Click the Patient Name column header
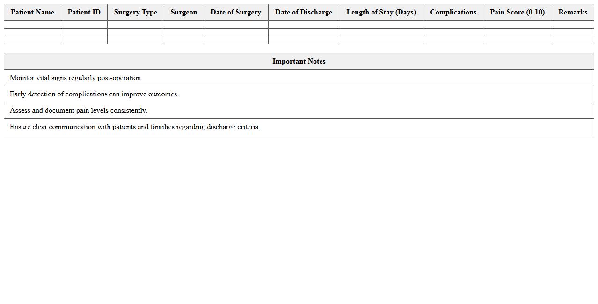Image resolution: width=598 pixels, height=304 pixels. click(x=32, y=12)
